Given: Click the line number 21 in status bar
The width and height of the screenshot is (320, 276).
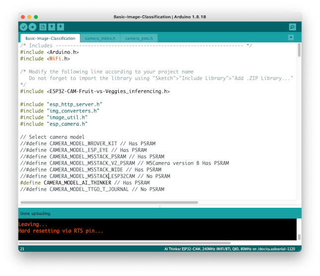Looking at the screenshot, I should 22,249.
